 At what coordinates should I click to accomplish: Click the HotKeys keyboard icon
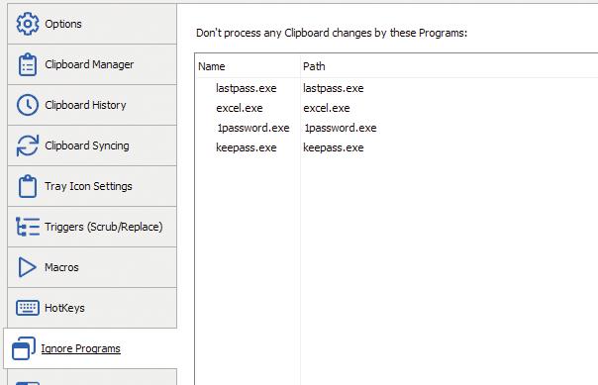click(28, 308)
